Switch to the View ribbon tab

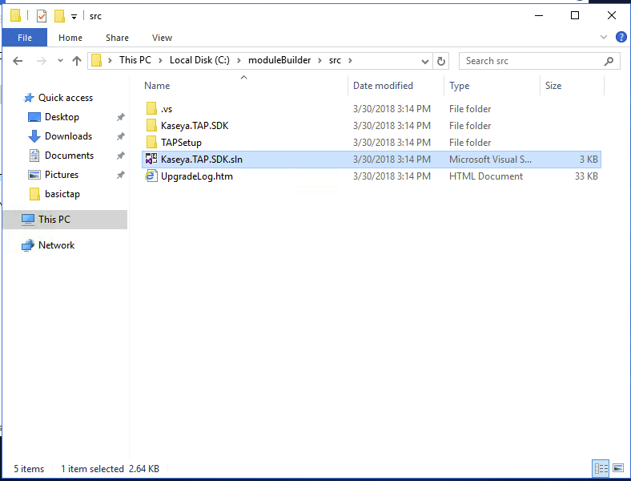162,38
